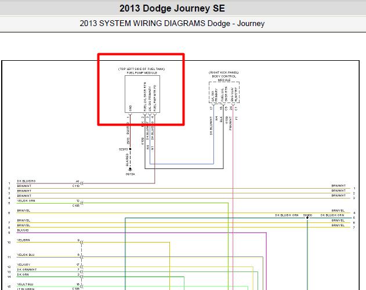The height and width of the screenshot is (290, 366).
Task: Select right-side 'BRN/WHT' label beside number 1
Action: (x=339, y=186)
